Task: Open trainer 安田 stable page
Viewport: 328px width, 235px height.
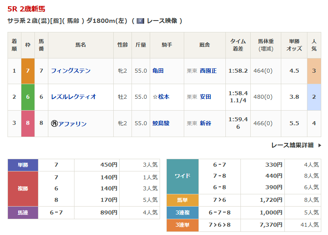Action: (205, 97)
